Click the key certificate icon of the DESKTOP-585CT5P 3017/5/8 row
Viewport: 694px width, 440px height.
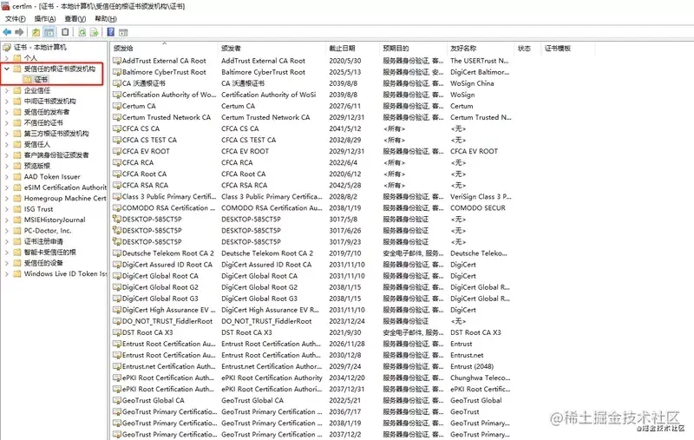click(x=117, y=219)
